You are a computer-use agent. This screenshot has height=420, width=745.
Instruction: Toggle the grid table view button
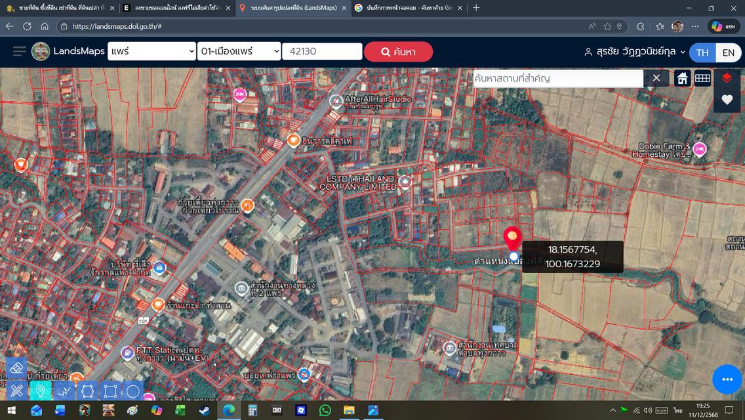pyautogui.click(x=702, y=78)
